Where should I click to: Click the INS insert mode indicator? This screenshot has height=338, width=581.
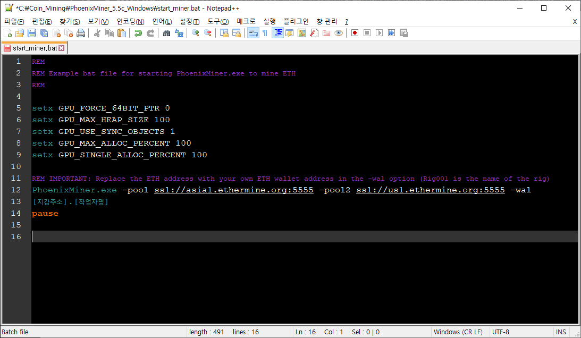pos(561,332)
